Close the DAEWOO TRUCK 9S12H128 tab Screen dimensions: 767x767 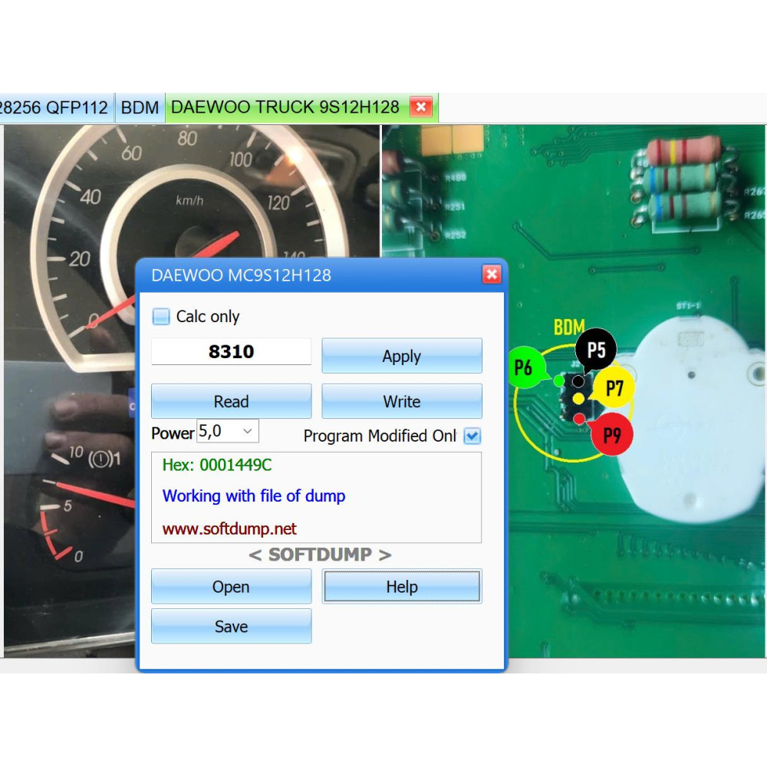tap(420, 107)
